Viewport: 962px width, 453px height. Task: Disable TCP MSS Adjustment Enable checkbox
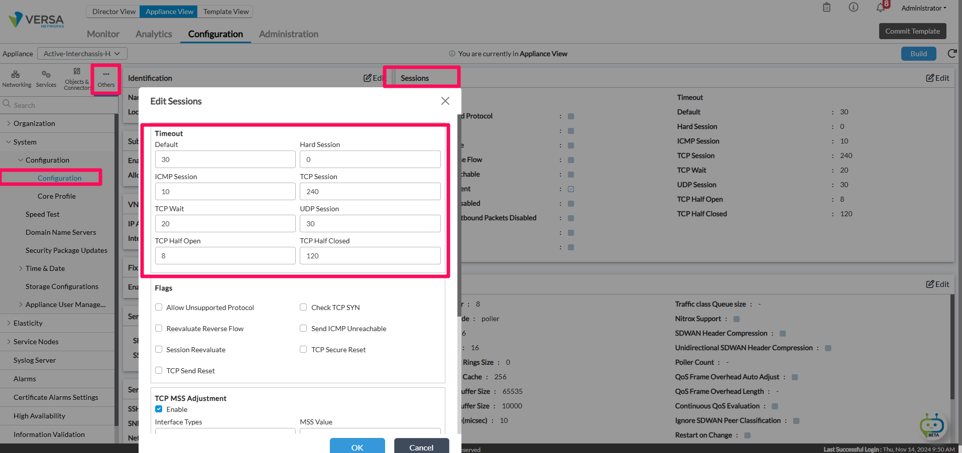point(159,409)
